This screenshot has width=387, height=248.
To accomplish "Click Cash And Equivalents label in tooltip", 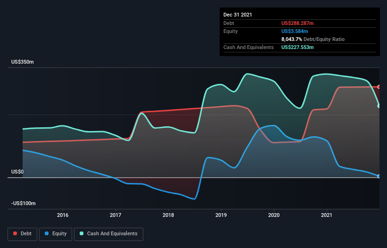I will [248, 47].
